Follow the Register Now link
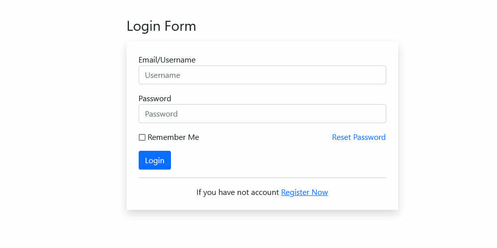 click(x=304, y=192)
